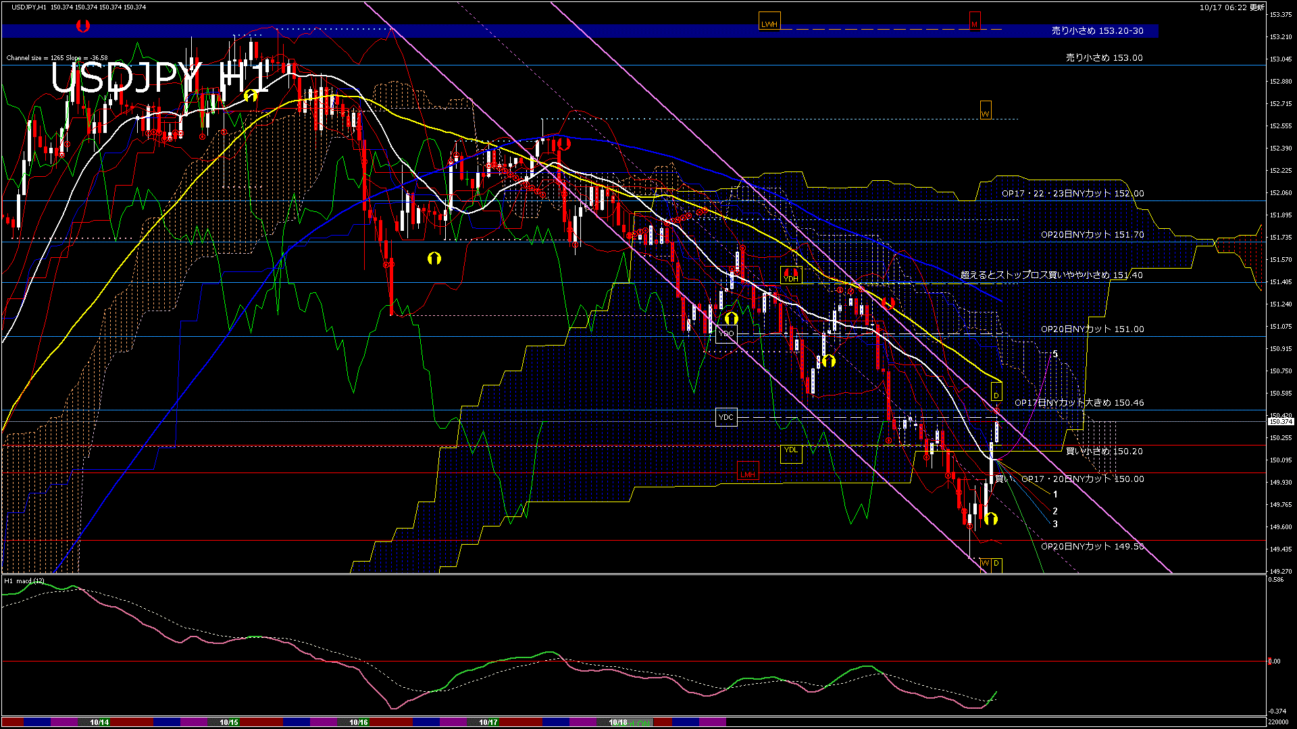Click the 10/17 date marker on timeline

[x=488, y=722]
